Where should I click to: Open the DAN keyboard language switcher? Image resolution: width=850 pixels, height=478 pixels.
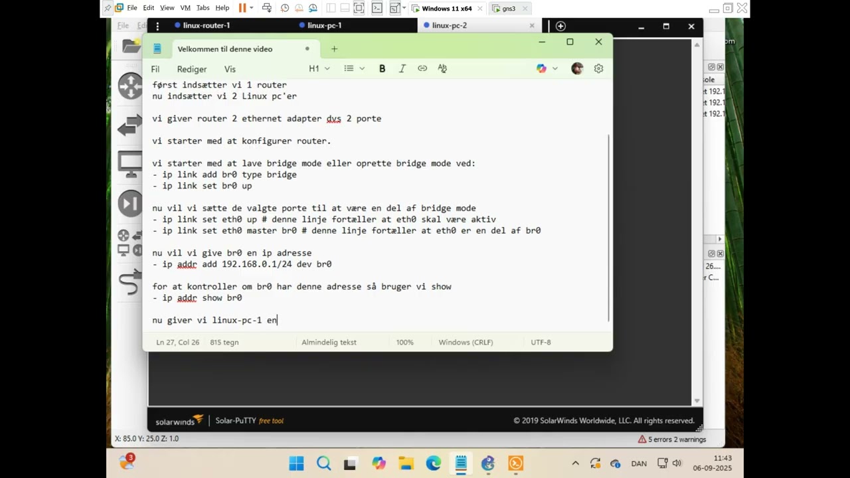click(638, 463)
